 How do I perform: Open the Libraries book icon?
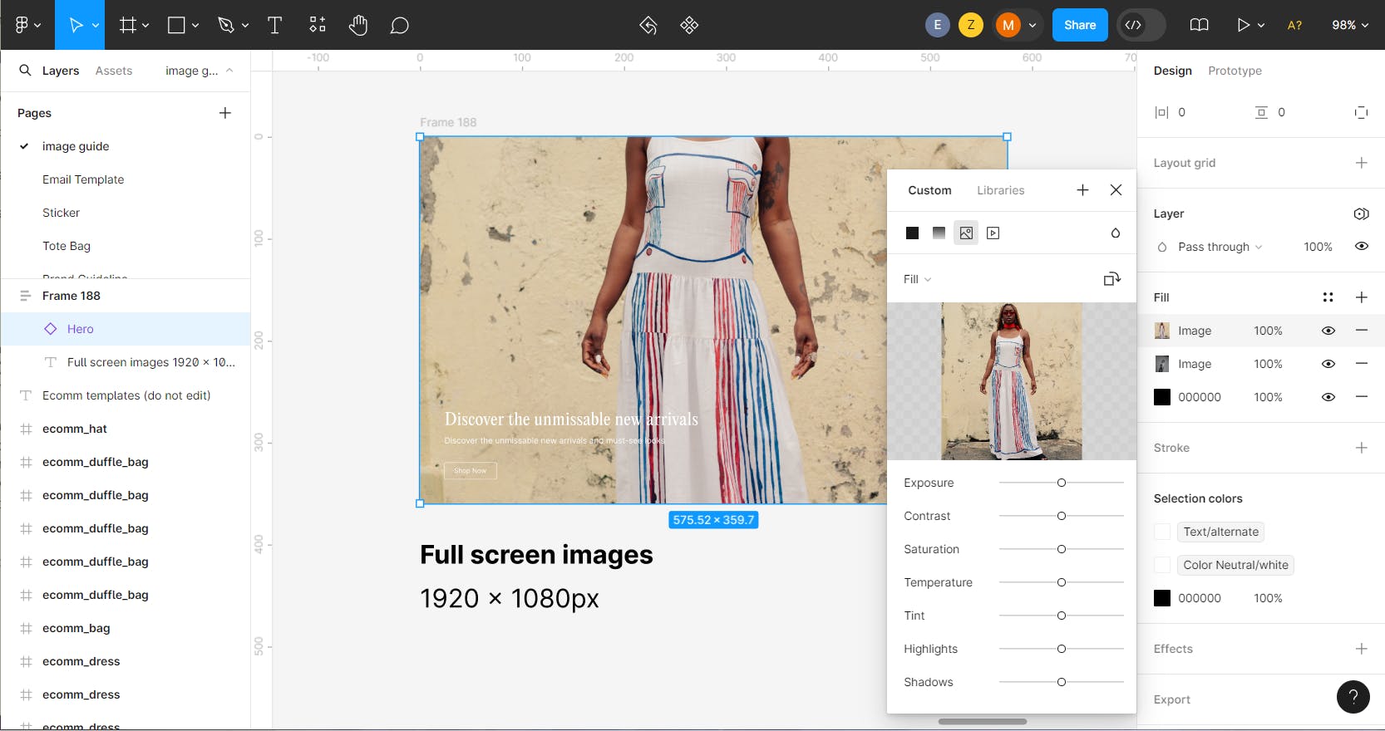click(1199, 25)
